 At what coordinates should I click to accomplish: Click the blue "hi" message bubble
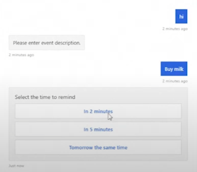(x=181, y=16)
